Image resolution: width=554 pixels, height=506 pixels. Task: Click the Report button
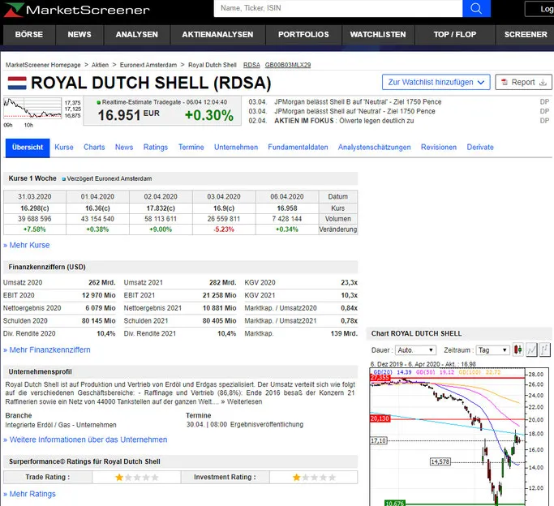pos(524,82)
